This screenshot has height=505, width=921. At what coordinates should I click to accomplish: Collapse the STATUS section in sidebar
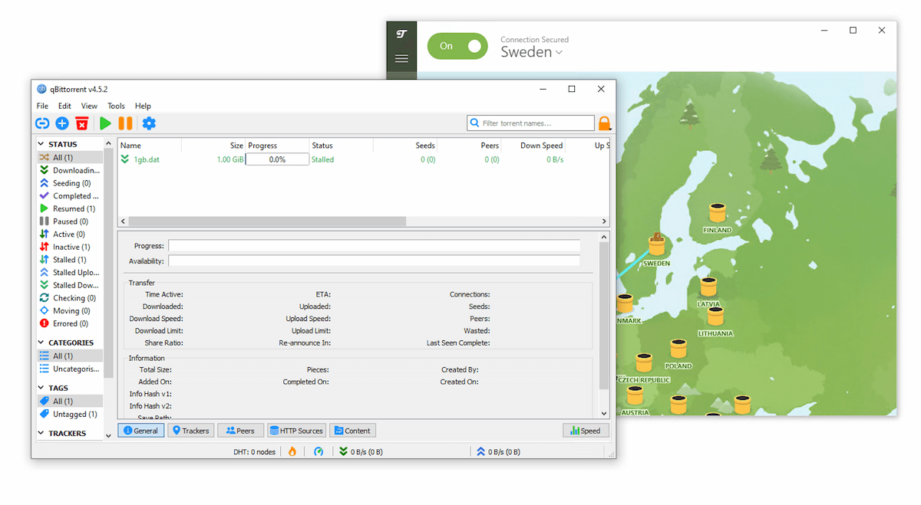[41, 144]
